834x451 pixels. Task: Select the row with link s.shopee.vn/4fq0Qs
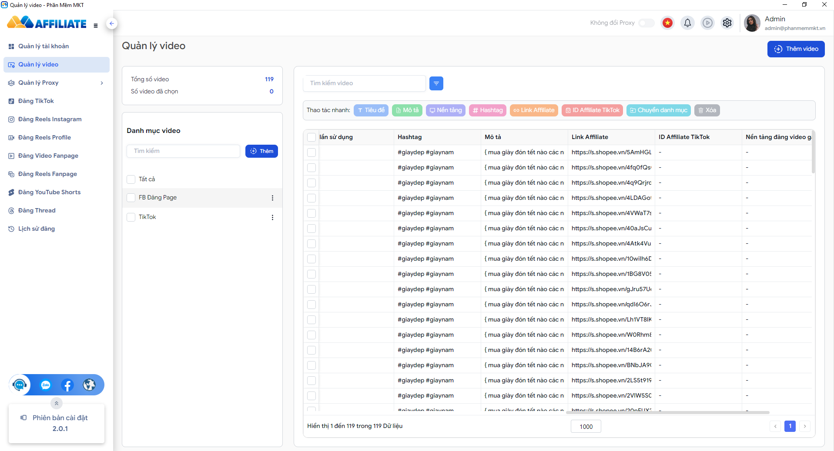pyautogui.click(x=311, y=168)
